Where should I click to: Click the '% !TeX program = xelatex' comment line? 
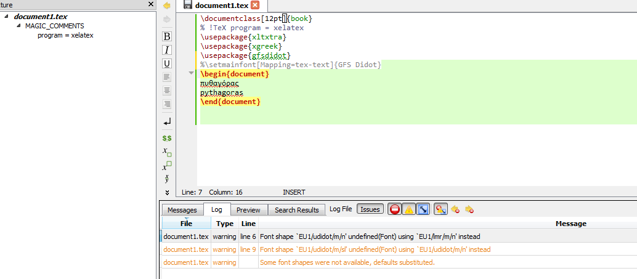click(x=252, y=28)
